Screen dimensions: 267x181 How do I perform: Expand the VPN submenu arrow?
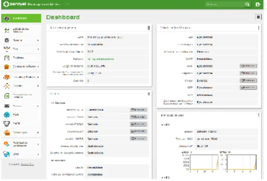(38, 154)
